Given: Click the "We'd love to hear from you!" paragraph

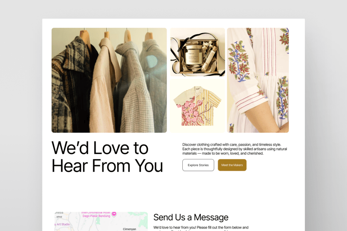Looking at the screenshot, I should [x=201, y=229].
